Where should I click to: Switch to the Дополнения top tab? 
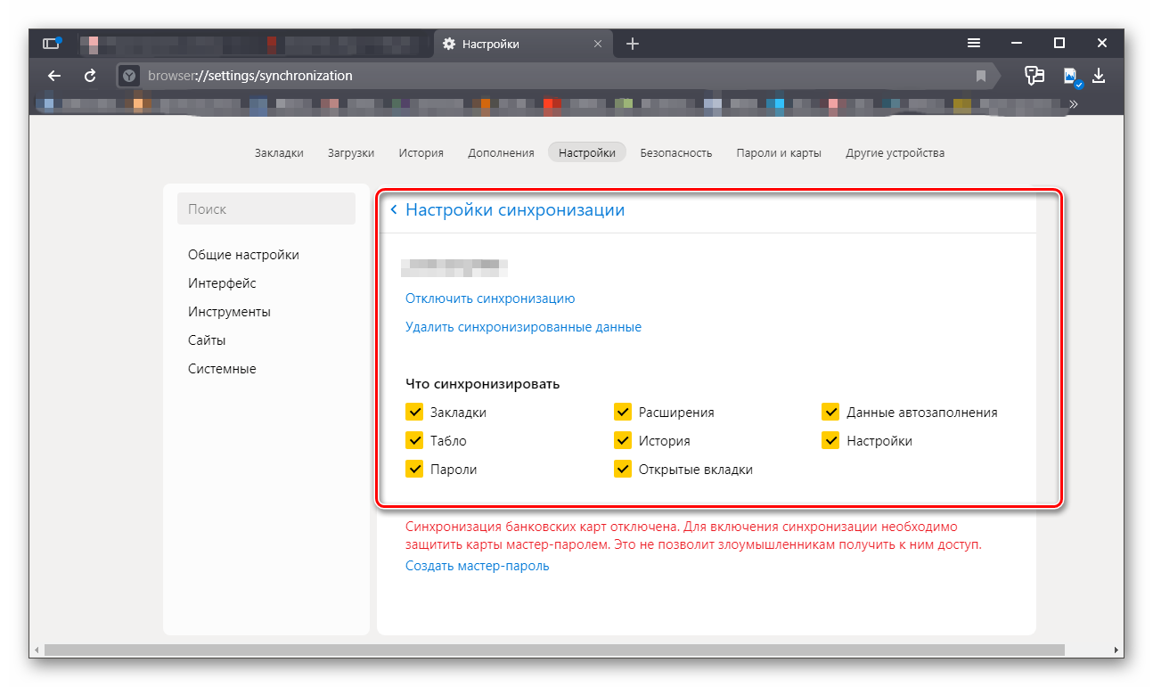501,152
